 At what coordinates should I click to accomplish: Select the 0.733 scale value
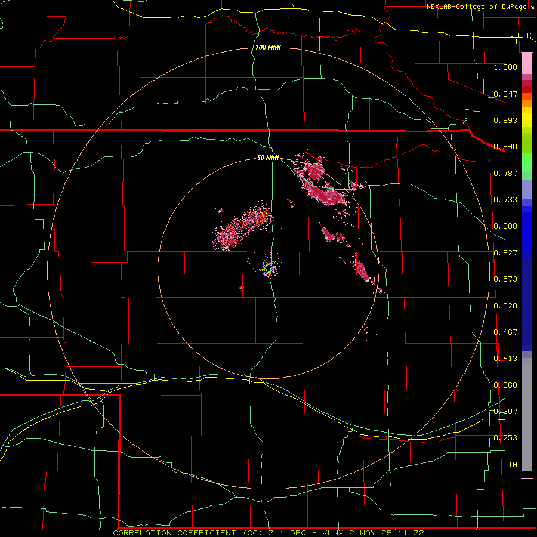(505, 200)
